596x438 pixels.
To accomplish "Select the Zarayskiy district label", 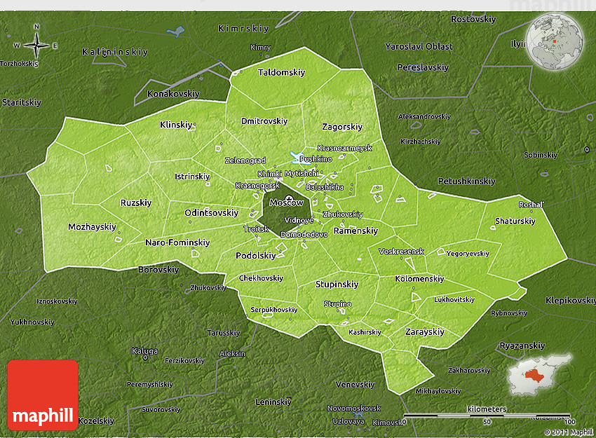I will click(x=425, y=331).
